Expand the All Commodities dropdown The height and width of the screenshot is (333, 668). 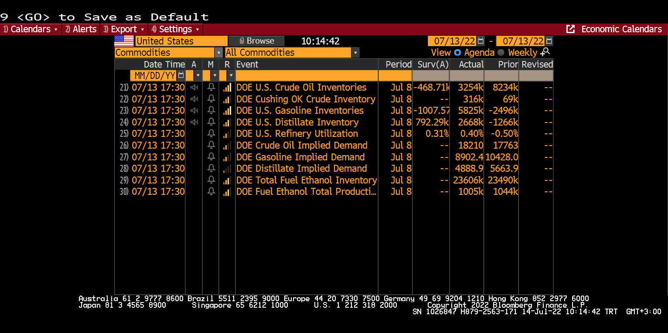(x=355, y=52)
